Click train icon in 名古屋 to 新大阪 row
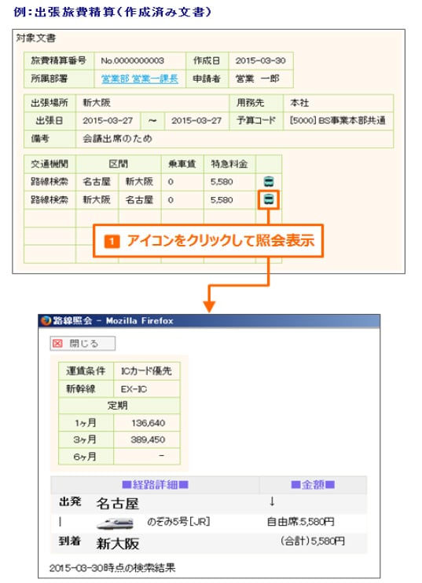 click(x=269, y=182)
